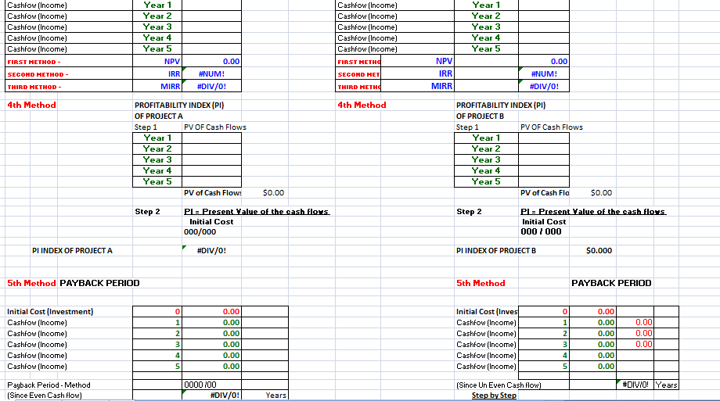
Task: Click $0.00 PV of Cash Flows total for Project B
Action: pyautogui.click(x=601, y=193)
